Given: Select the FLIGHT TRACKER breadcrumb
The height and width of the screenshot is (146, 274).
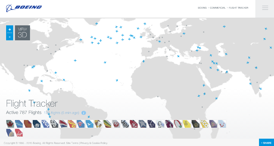Looking at the screenshot, I should click(238, 8).
